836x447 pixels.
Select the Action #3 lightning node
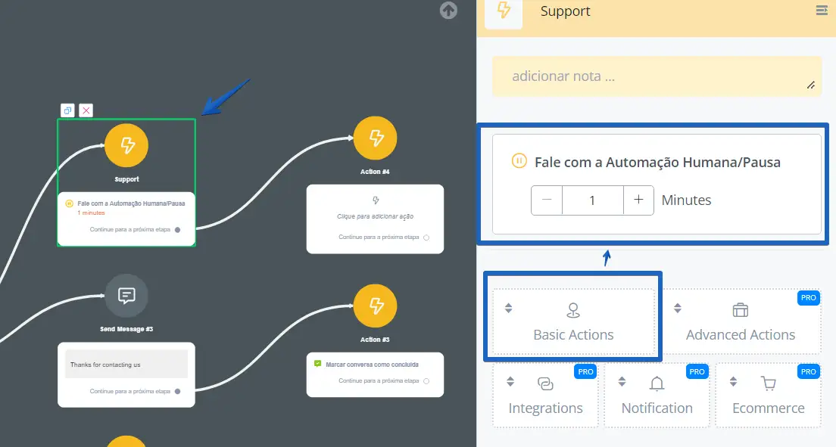point(376,306)
